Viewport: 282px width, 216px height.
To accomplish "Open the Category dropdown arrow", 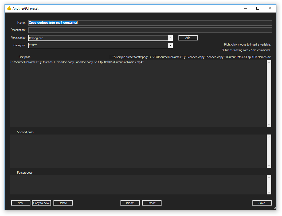I will click(x=170, y=45).
